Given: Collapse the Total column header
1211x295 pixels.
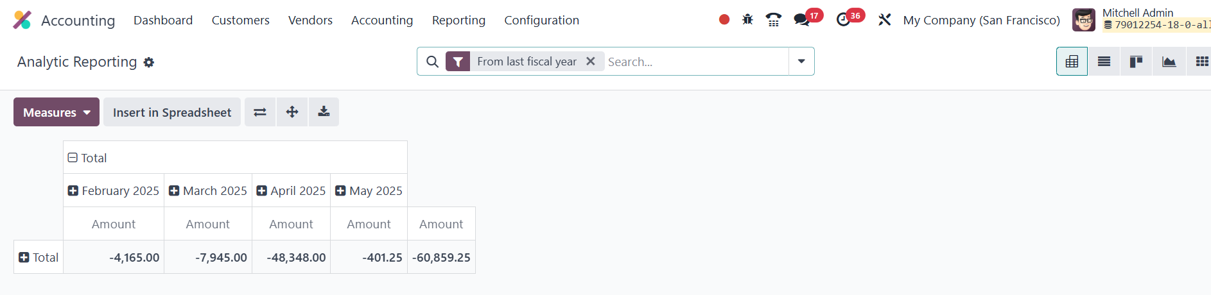Looking at the screenshot, I should (73, 158).
